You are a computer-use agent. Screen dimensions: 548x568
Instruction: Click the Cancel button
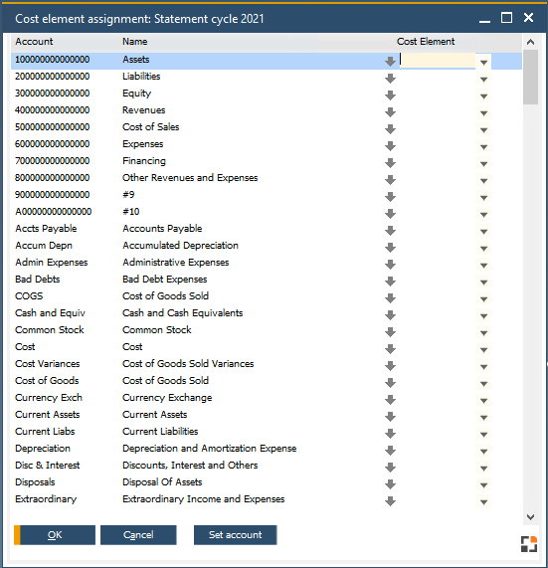[x=138, y=535]
